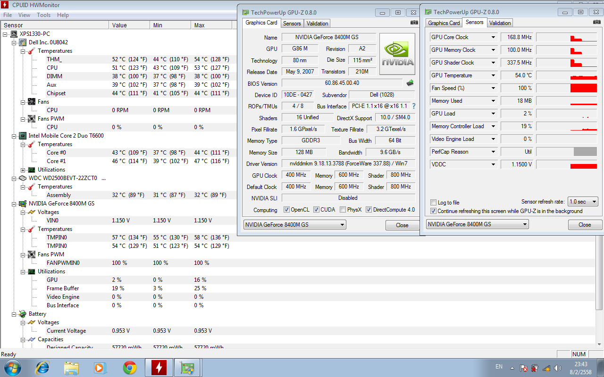Launch Google Chrome from the taskbar
The width and height of the screenshot is (604, 377).
click(x=130, y=368)
